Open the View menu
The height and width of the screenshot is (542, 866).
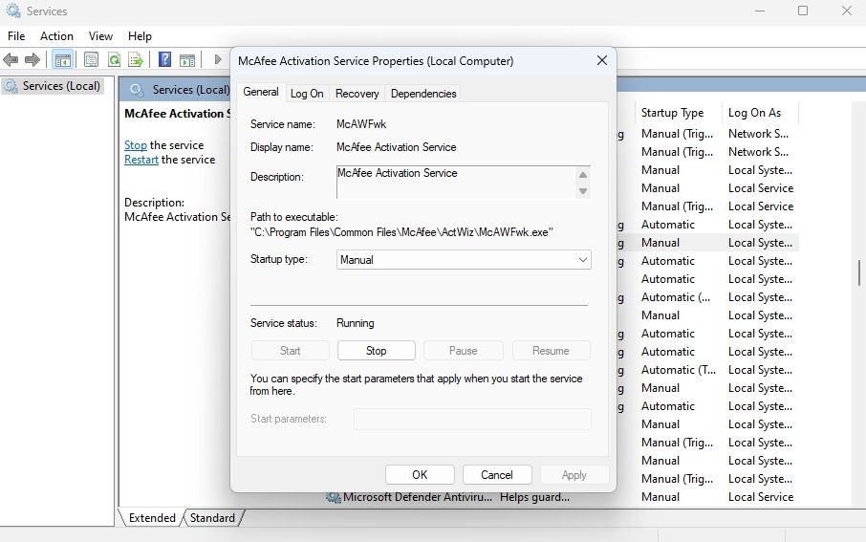pyautogui.click(x=100, y=35)
